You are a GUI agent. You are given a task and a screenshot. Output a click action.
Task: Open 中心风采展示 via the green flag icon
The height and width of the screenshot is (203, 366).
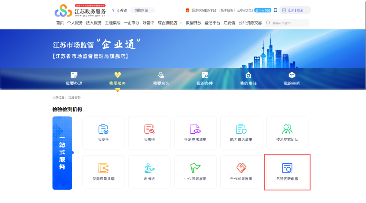tap(196, 167)
